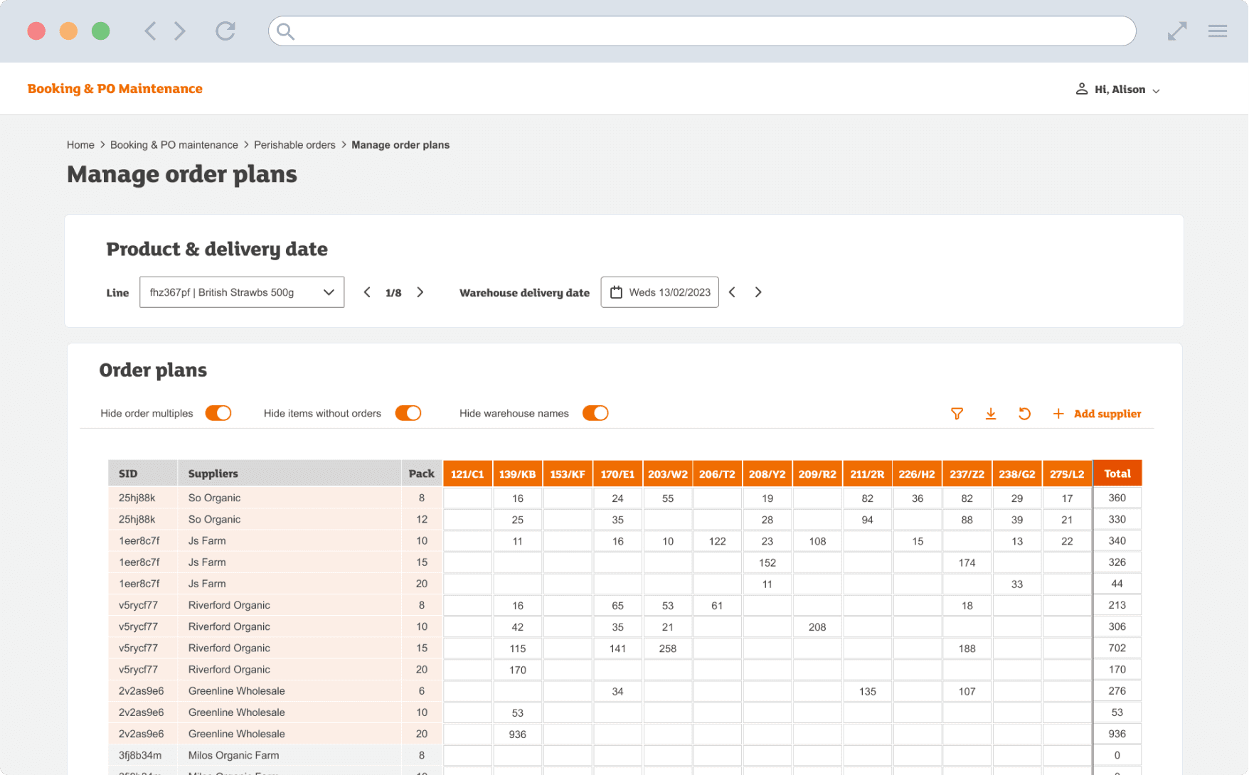Viewport: 1249px width, 775px height.
Task: Select the Suppliers column header
Action: 289,474
